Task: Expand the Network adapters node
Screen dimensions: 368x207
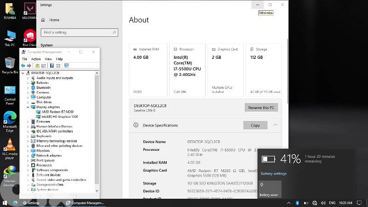Action: (28, 155)
